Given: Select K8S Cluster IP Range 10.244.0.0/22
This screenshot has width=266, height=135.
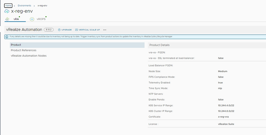Looking at the screenshot, I should [x=226, y=111].
